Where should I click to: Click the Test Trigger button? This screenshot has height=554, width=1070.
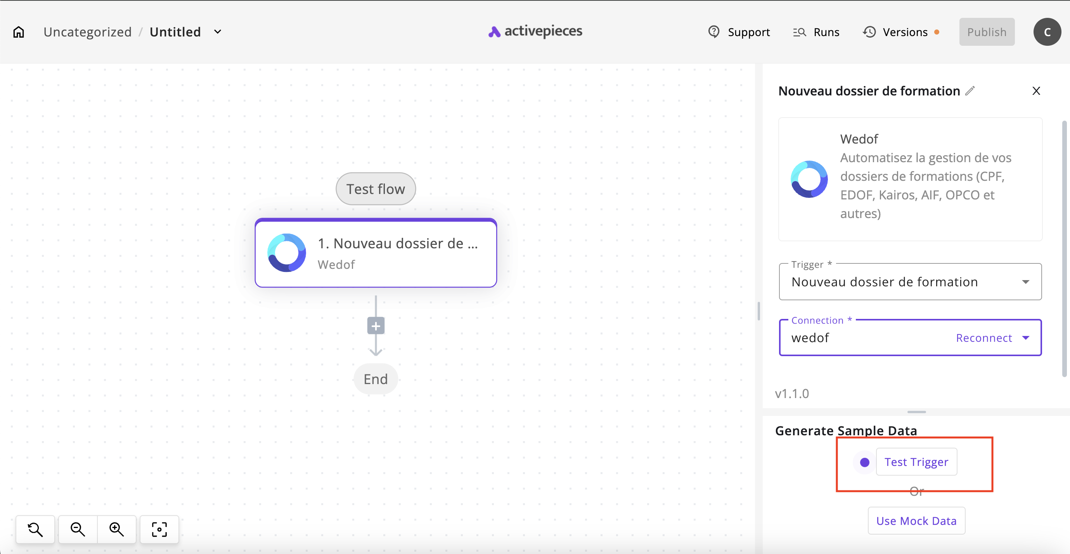coord(916,462)
